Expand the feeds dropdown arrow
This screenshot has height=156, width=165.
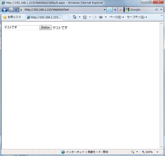coord(90,17)
